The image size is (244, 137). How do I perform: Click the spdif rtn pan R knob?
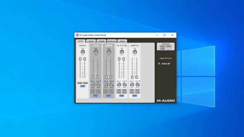[138, 84]
